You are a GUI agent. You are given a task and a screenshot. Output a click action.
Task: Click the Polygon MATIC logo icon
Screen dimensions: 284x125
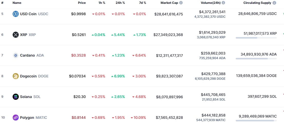pyautogui.click(x=16, y=118)
